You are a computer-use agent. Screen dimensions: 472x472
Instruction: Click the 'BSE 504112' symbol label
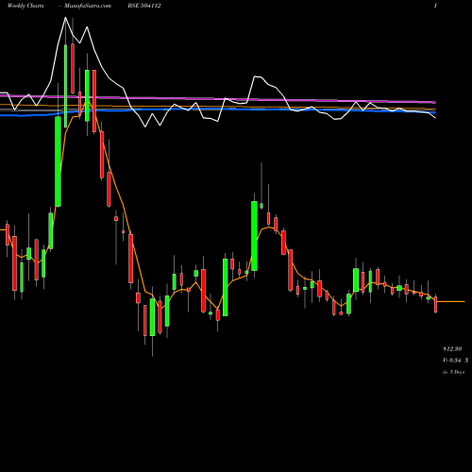[x=144, y=6]
